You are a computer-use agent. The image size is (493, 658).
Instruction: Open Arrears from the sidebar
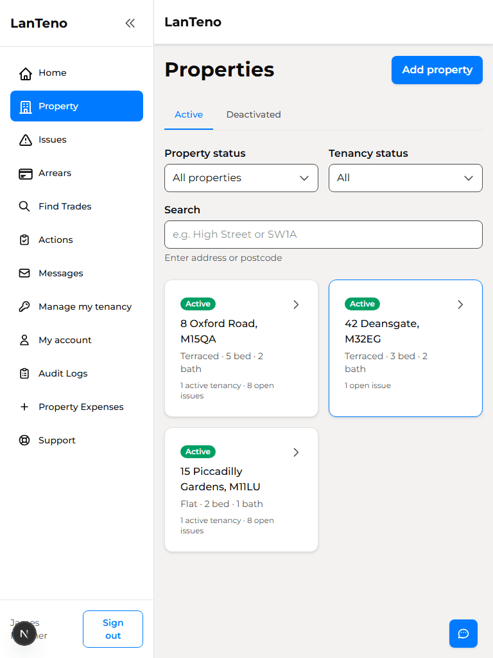pyautogui.click(x=77, y=173)
